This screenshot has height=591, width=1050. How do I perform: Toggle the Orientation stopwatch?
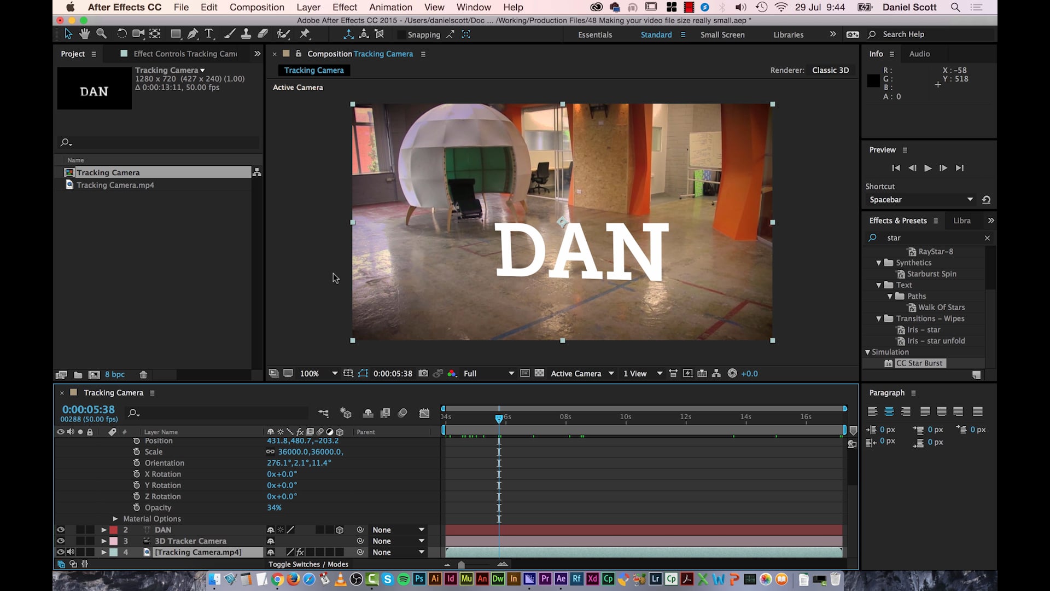pyautogui.click(x=137, y=463)
